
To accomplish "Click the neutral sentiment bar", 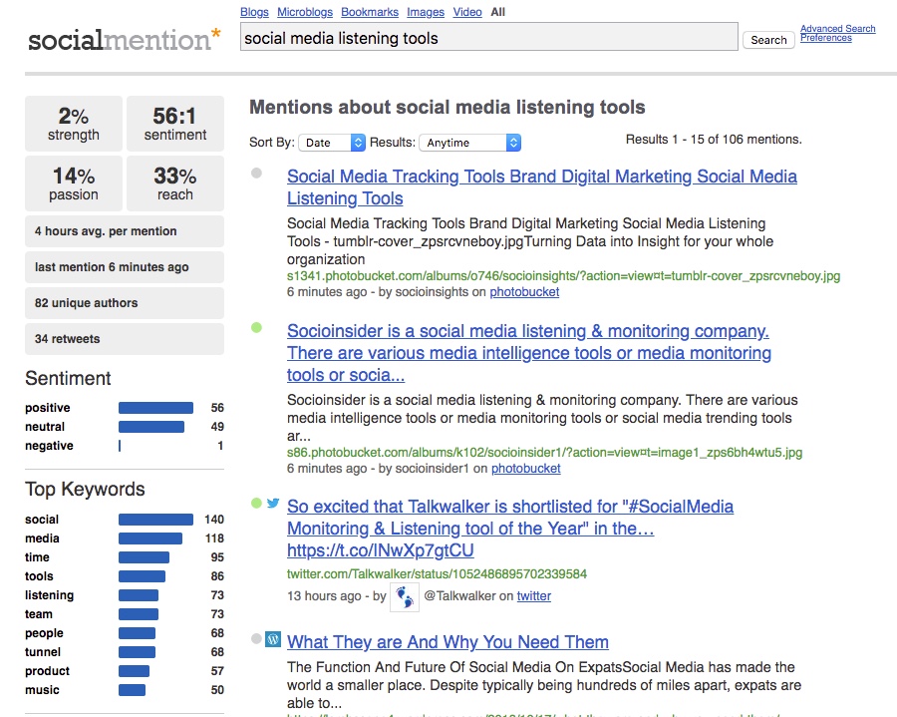I will click(x=151, y=426).
